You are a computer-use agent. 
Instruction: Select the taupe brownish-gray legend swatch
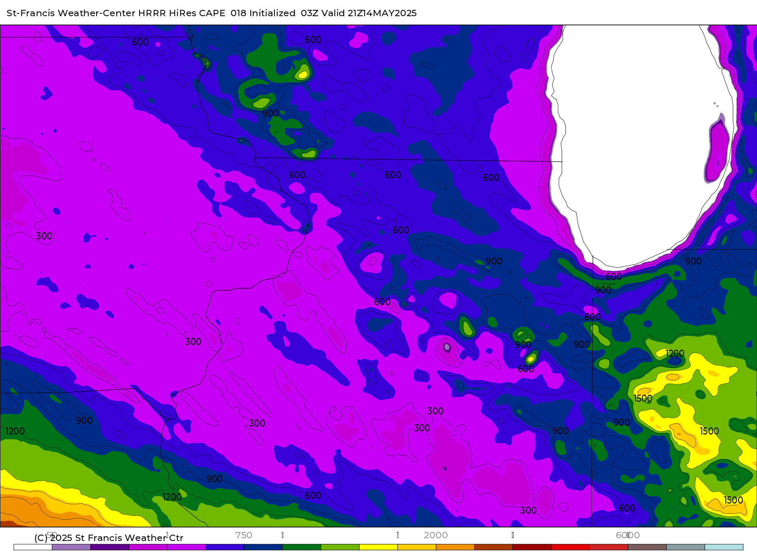pos(647,547)
